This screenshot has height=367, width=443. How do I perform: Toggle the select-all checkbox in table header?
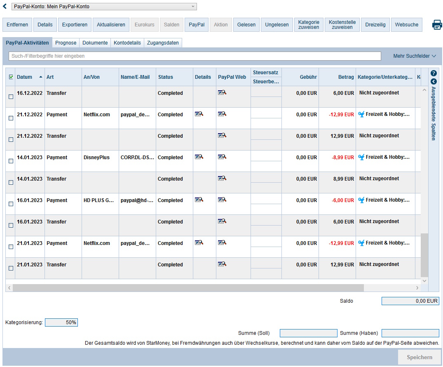coord(11,77)
